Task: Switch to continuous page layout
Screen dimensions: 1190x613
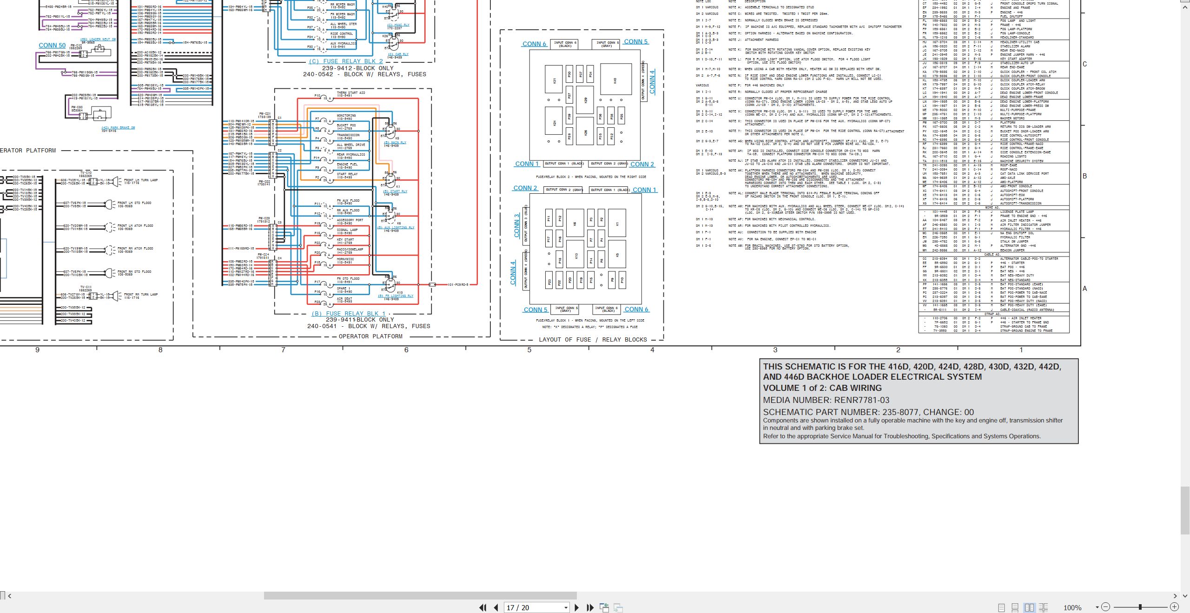Action: (x=1015, y=607)
